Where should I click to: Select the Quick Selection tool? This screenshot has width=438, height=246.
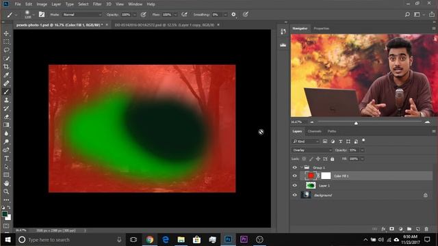pyautogui.click(x=6, y=59)
